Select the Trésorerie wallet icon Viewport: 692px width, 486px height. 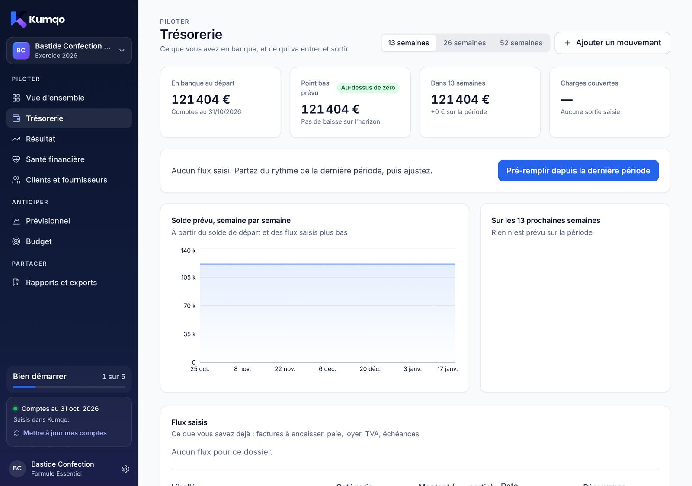pyautogui.click(x=16, y=118)
